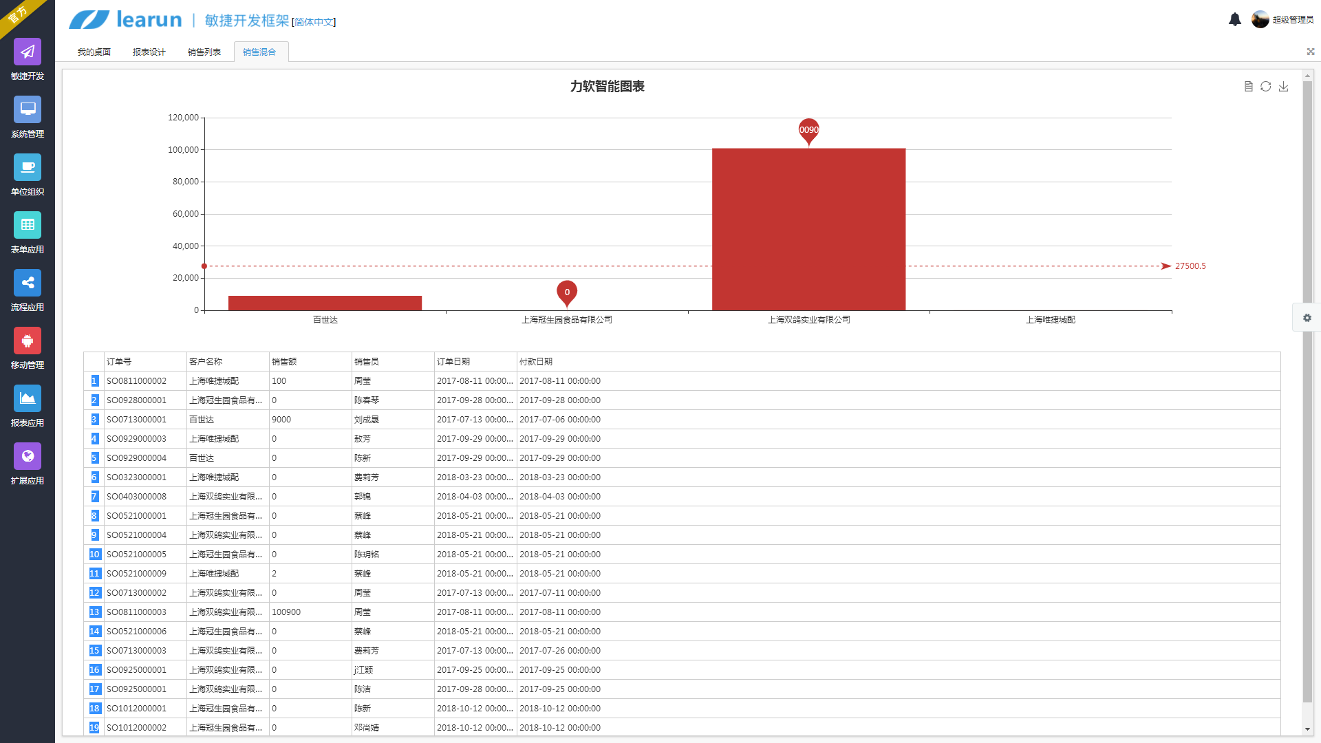
Task: Click salesperson 陈玥铭 cell
Action: pyautogui.click(x=393, y=554)
